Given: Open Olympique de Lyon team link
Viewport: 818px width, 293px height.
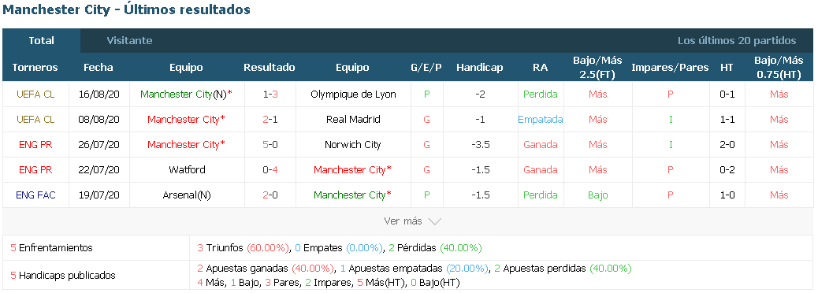Looking at the screenshot, I should pyautogui.click(x=353, y=95).
